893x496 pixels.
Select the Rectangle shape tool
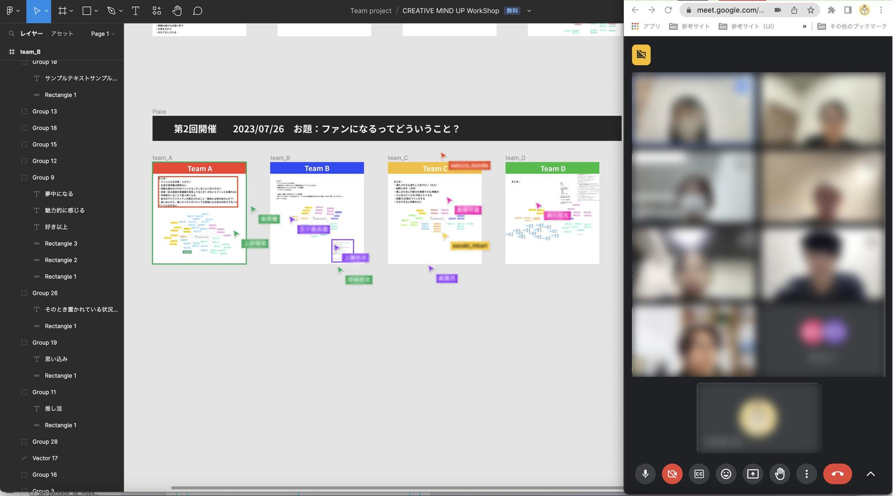point(87,11)
